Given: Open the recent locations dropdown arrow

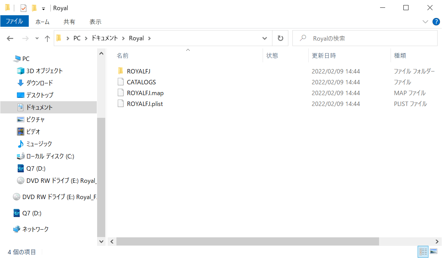Looking at the screenshot, I should pos(37,39).
